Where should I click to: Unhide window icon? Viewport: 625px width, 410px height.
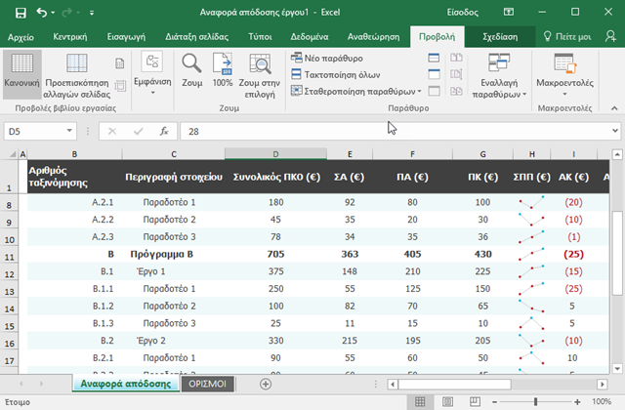tap(434, 91)
